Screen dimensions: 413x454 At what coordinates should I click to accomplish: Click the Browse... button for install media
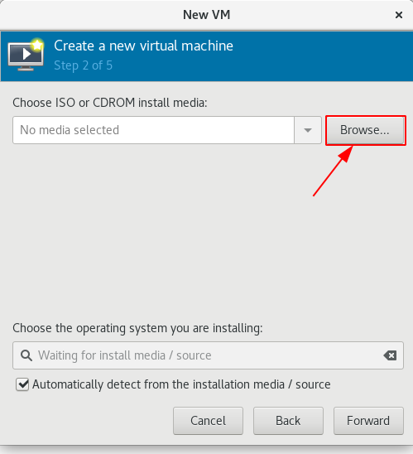click(x=365, y=130)
